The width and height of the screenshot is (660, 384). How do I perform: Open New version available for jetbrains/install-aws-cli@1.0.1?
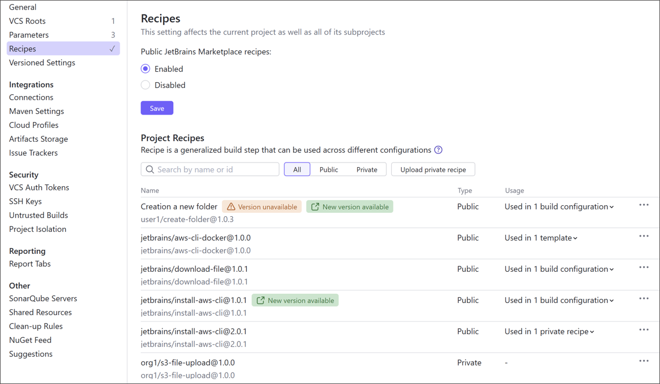click(x=295, y=300)
